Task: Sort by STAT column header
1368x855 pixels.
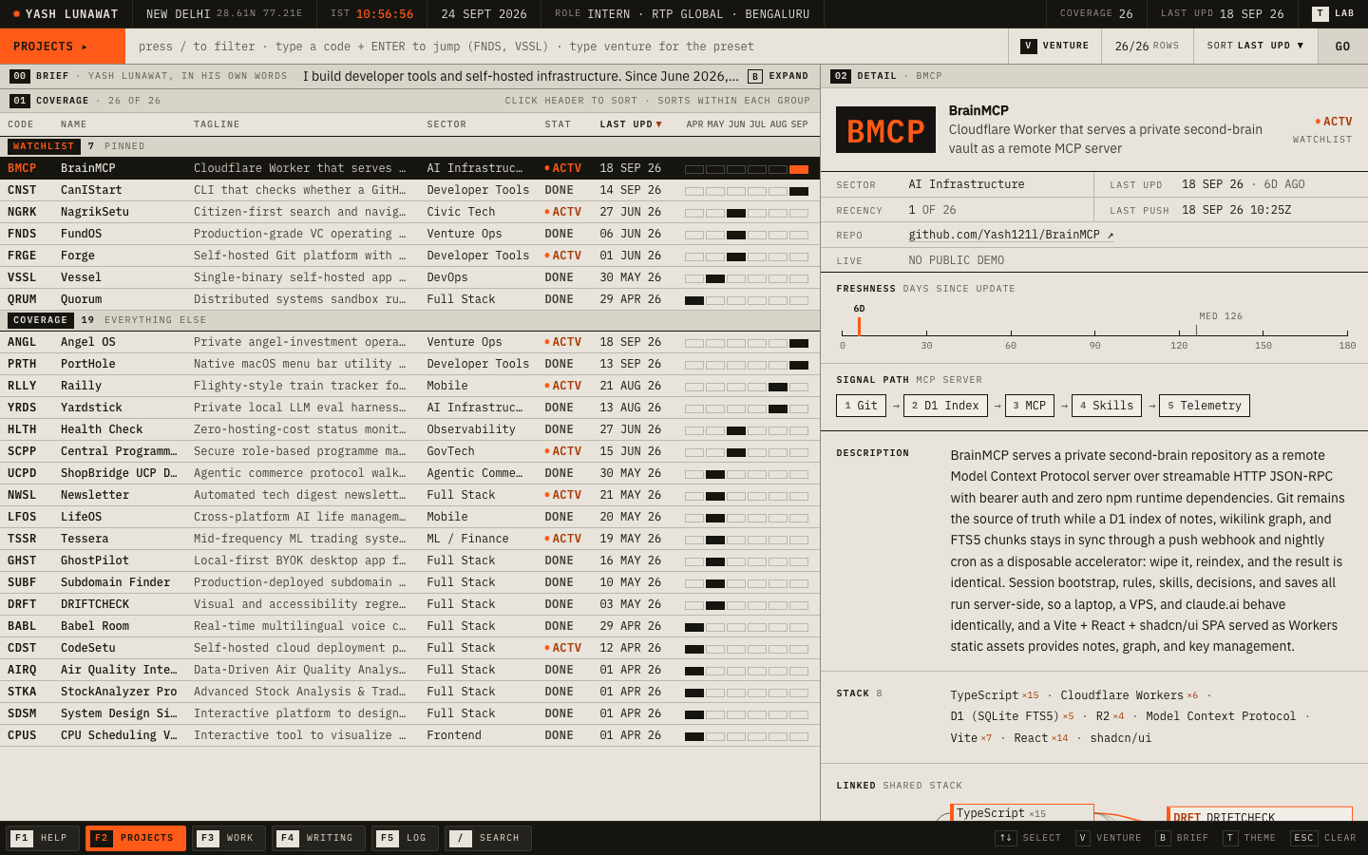Action: [558, 124]
